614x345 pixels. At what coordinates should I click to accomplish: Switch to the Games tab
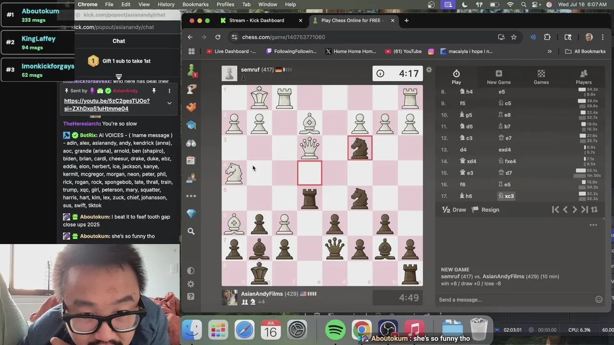click(x=541, y=77)
